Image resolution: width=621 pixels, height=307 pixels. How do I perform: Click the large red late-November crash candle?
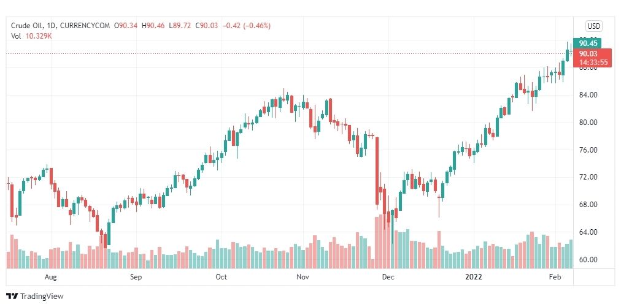coord(377,171)
